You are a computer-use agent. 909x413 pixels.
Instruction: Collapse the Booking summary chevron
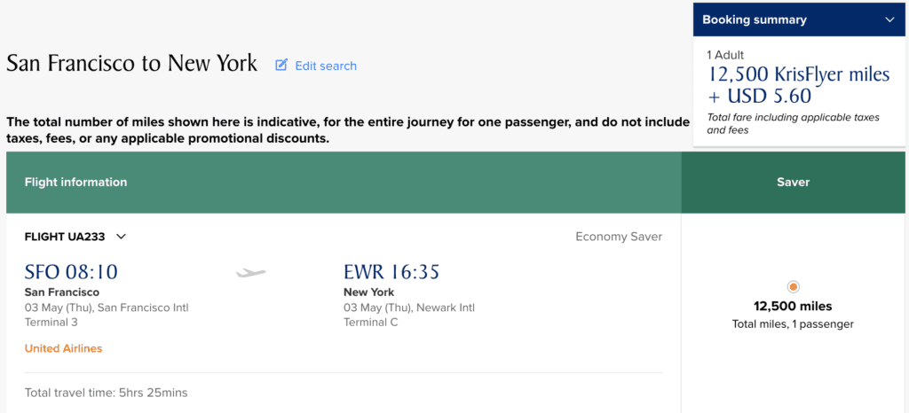[x=889, y=19]
